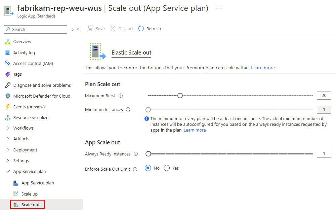Expand the Workflows section
The width and height of the screenshot is (336, 212).
point(8,128)
